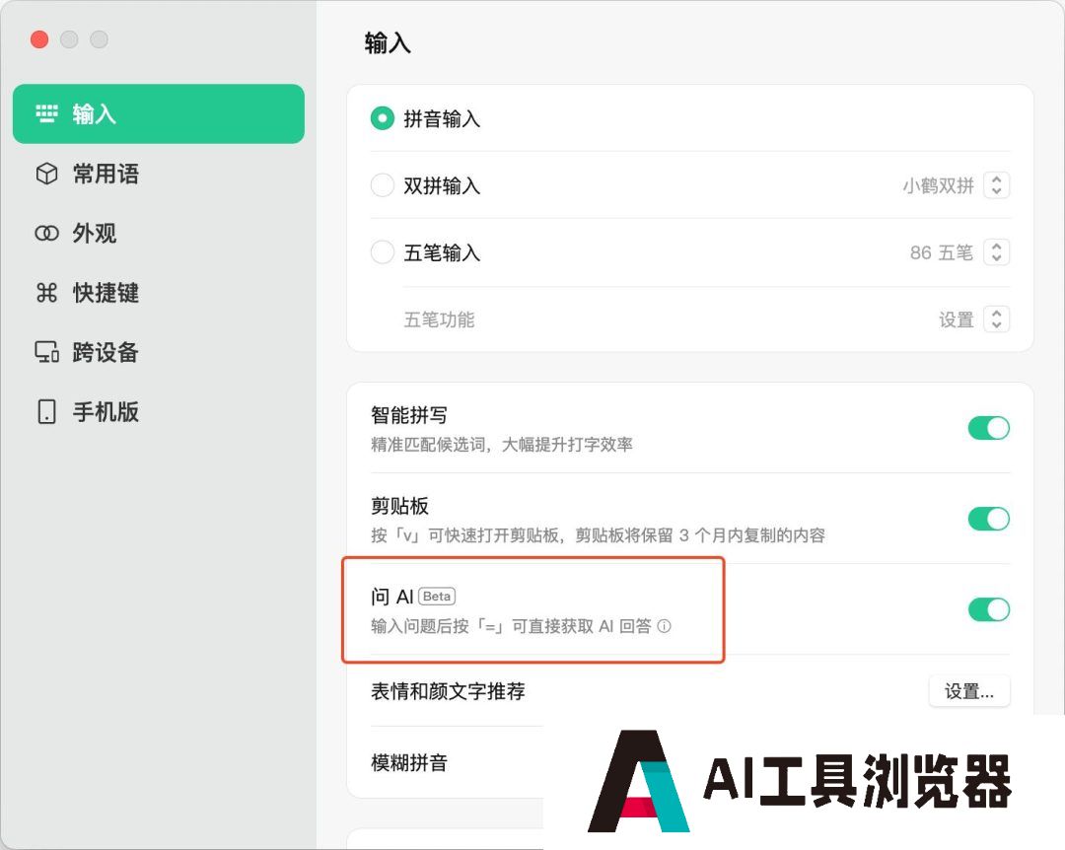
Task: Click the 剪贴板 description about 3 个月
Action: click(x=598, y=535)
